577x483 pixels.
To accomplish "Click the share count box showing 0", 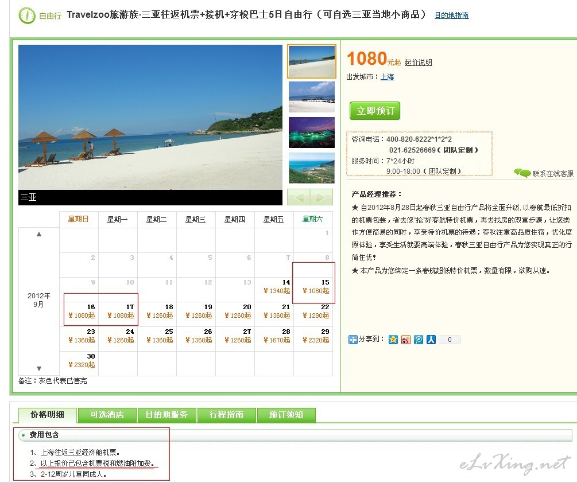I will click(450, 340).
